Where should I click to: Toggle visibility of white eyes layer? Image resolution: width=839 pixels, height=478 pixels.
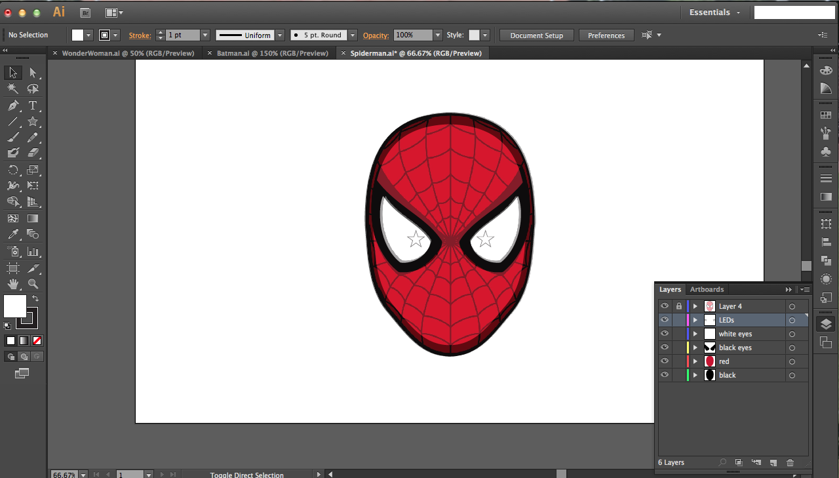pos(665,334)
